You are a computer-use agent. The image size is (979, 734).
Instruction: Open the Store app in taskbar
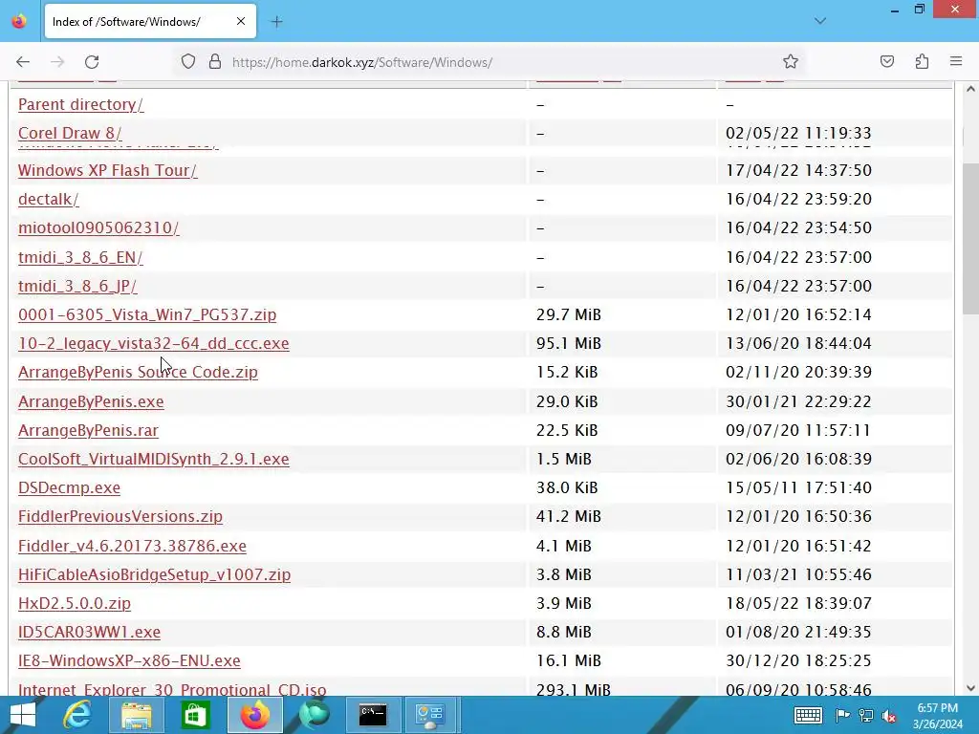click(195, 715)
